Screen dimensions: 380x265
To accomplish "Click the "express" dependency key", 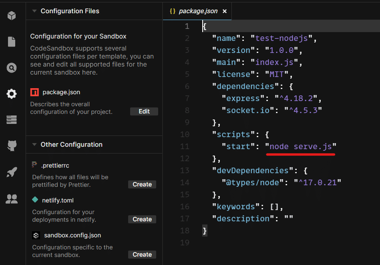I will coord(243,99).
